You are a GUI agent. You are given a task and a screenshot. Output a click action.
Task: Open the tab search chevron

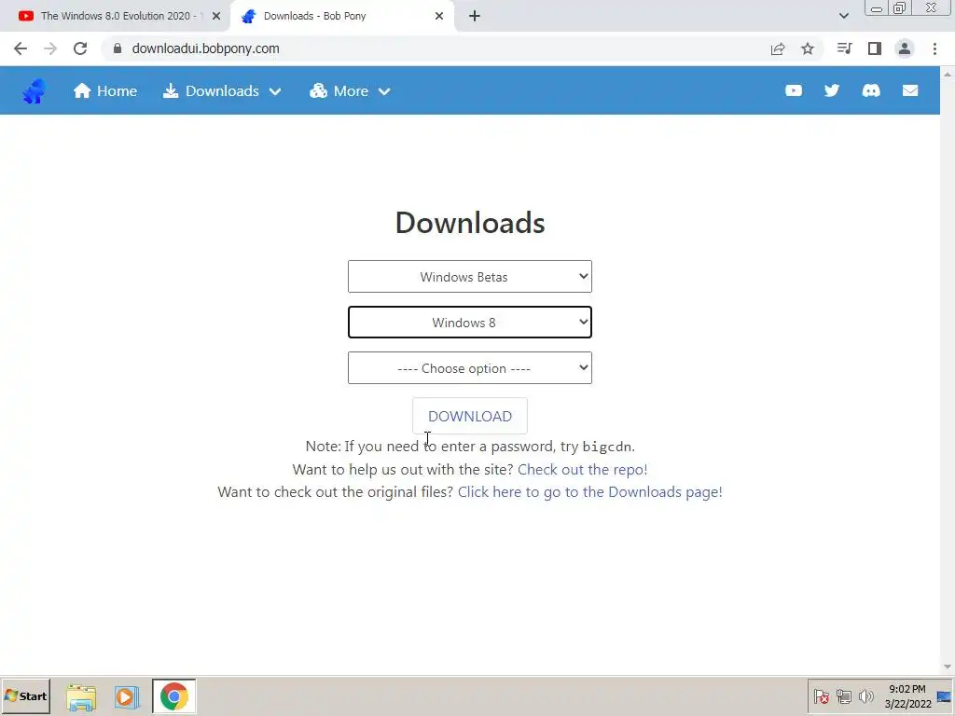click(x=843, y=16)
